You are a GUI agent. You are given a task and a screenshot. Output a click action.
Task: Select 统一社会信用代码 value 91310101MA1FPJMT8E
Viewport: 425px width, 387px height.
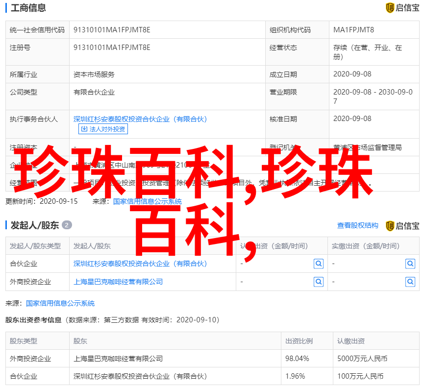[x=112, y=30]
